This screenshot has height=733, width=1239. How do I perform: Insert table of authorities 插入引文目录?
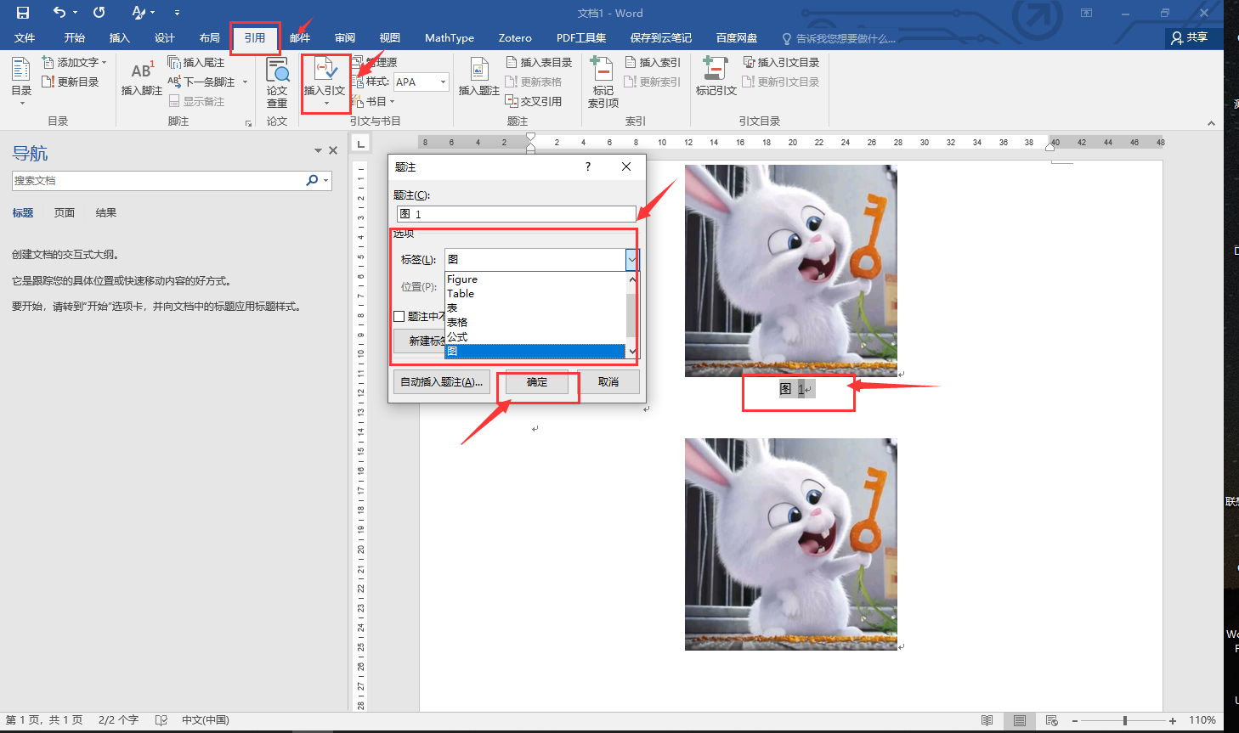(x=781, y=62)
